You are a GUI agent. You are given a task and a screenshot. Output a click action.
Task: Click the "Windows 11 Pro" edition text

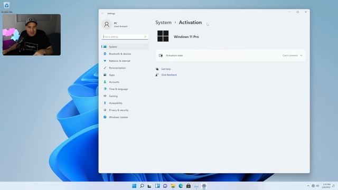point(186,37)
